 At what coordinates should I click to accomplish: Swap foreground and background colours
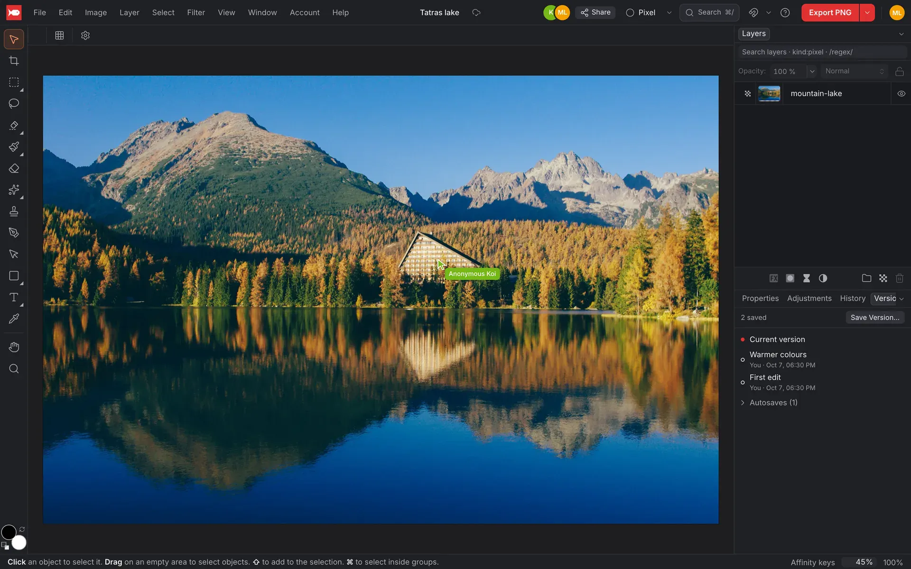(22, 529)
